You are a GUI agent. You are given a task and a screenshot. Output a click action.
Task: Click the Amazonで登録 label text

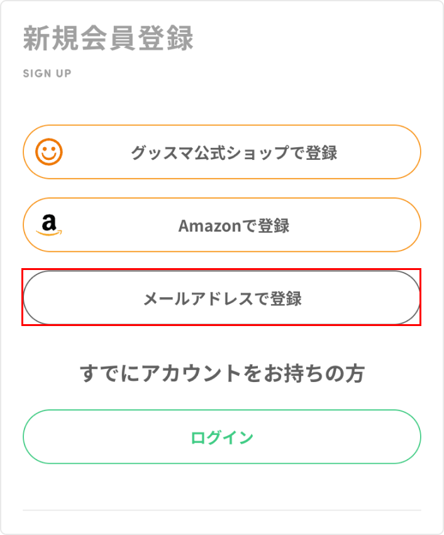(x=234, y=225)
